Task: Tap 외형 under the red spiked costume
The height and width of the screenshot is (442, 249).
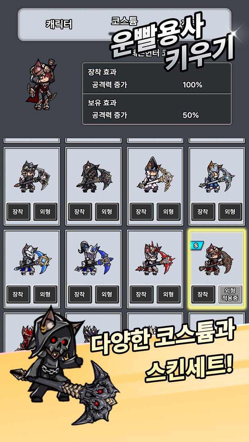Action: [168, 294]
